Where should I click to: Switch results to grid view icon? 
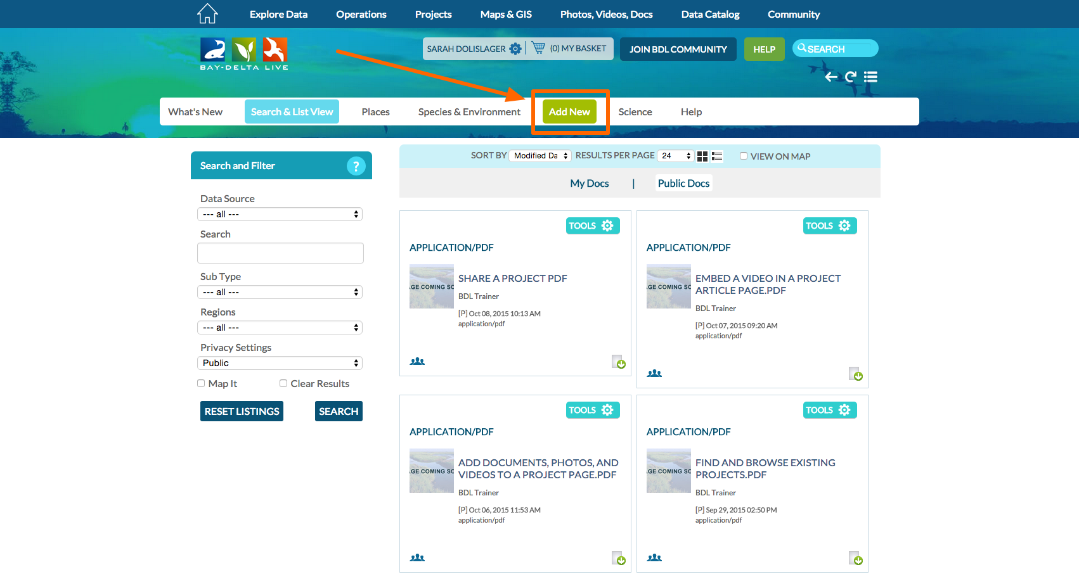702,156
